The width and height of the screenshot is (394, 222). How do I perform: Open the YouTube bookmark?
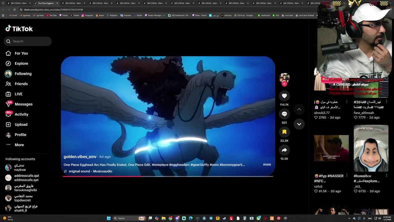[51, 15]
